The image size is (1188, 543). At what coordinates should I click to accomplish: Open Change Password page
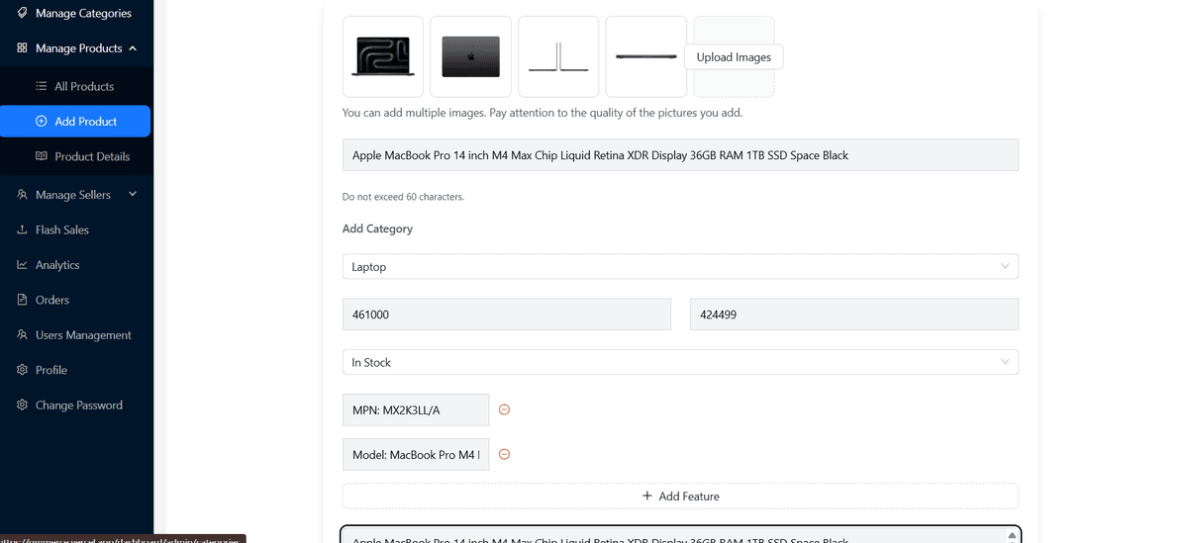coord(78,406)
